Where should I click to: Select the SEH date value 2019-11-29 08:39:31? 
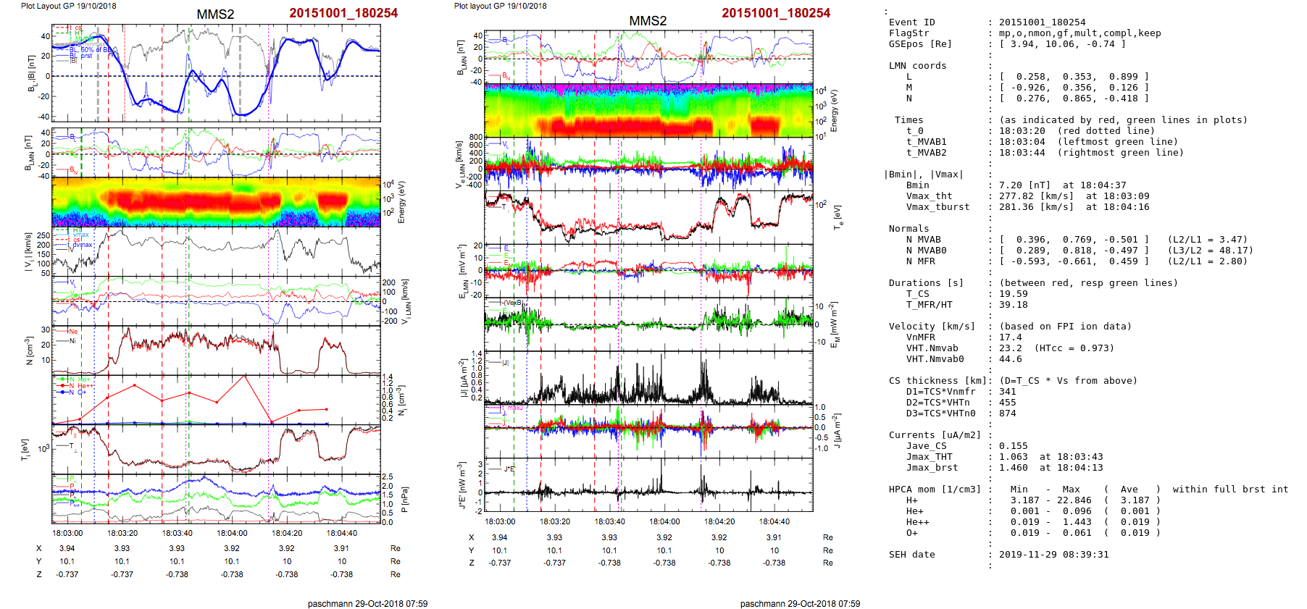click(1054, 555)
